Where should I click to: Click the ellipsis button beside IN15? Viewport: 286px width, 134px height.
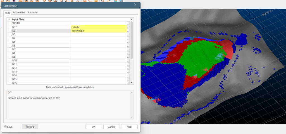point(128,79)
